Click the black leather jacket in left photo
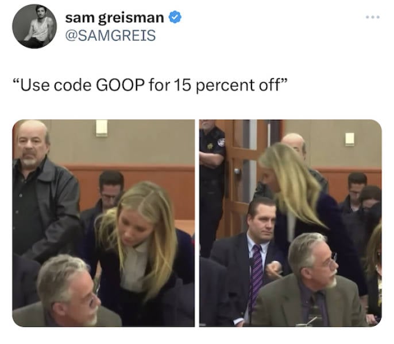 [x=48, y=208]
